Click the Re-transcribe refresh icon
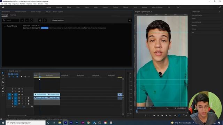This screenshot has width=223, height=125. 31,20
